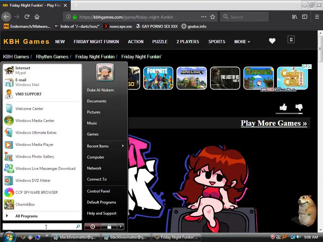Open the Fortnite game thumbnail
The image size is (323, 242).
158,78
